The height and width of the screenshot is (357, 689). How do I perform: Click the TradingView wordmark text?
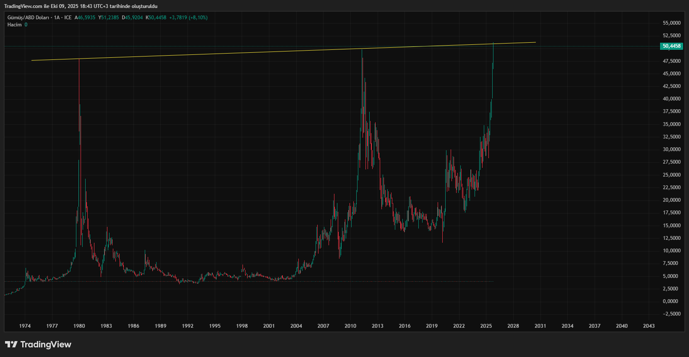point(46,344)
